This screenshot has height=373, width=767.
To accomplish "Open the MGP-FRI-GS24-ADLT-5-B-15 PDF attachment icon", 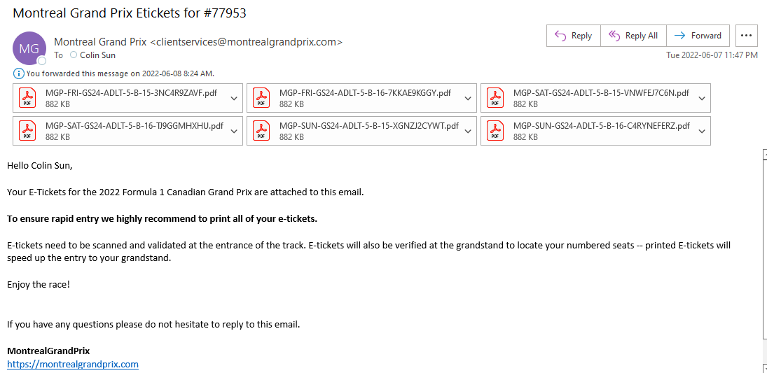I will 27,98.
